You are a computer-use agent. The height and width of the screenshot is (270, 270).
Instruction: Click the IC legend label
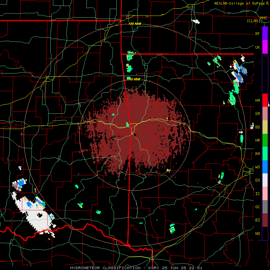[x=257, y=194]
